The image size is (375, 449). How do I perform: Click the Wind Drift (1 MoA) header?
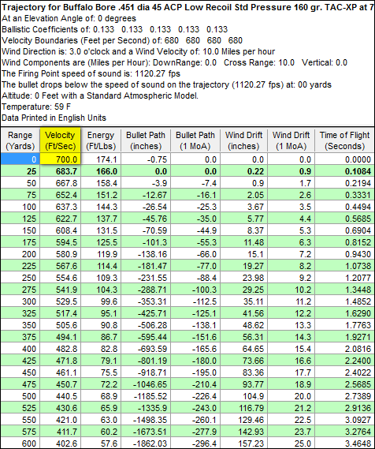coord(291,140)
